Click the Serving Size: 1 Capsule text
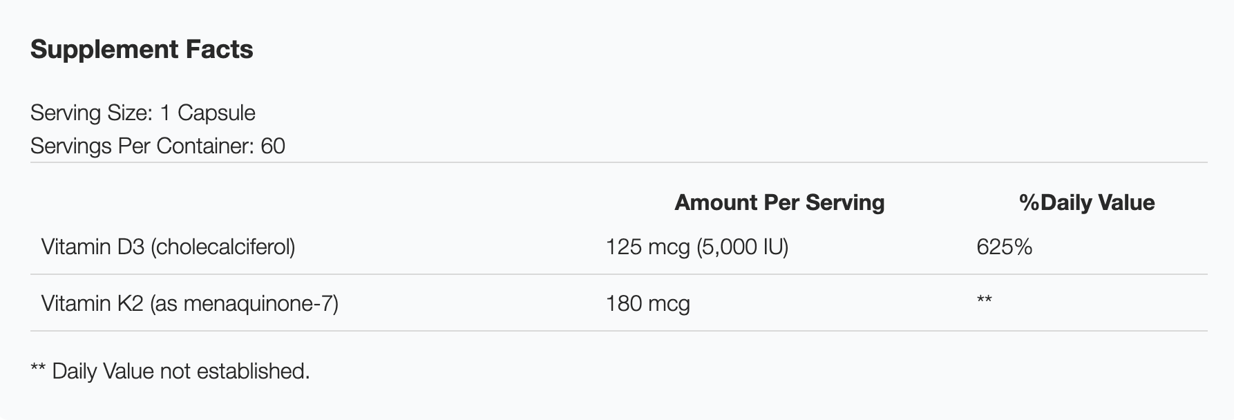This screenshot has height=420, width=1234. (143, 113)
